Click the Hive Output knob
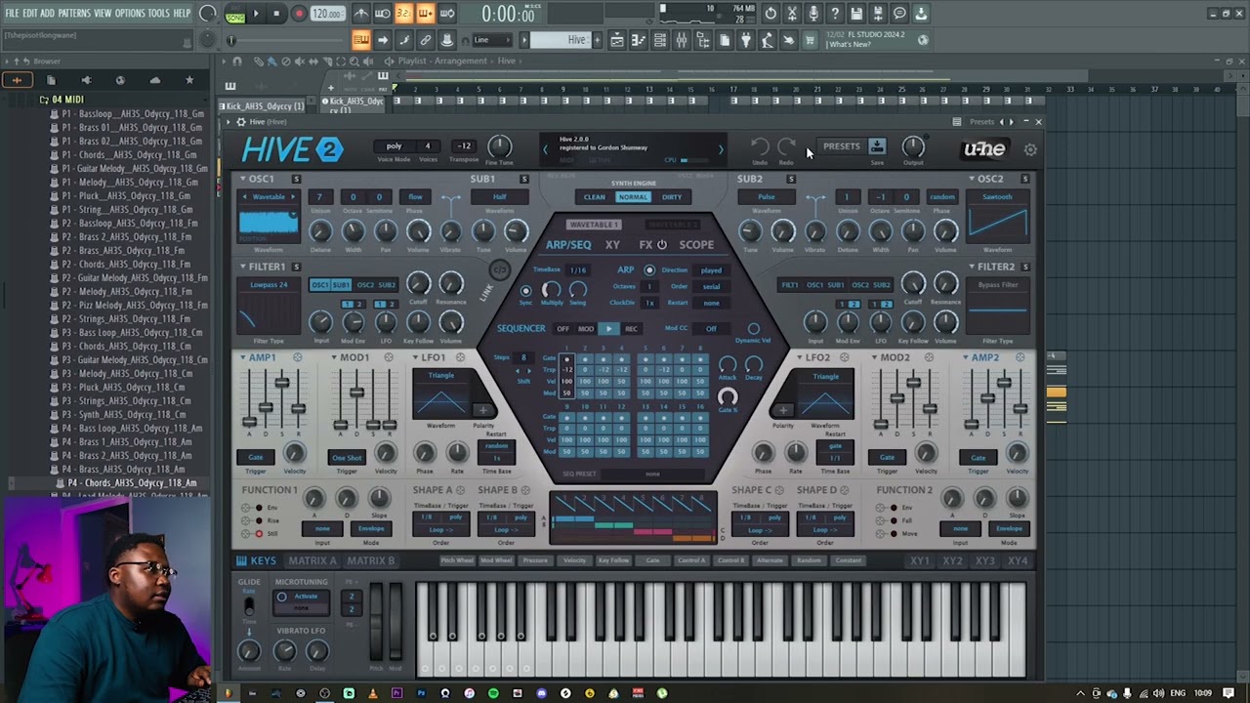 click(913, 146)
